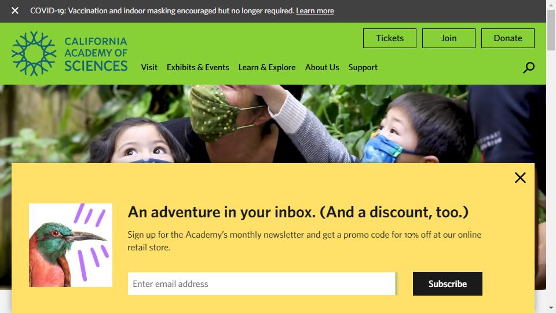Screen dimensions: 556x313
Task: Click the page vertical scrollbar thumb
Action: tap(551, 30)
